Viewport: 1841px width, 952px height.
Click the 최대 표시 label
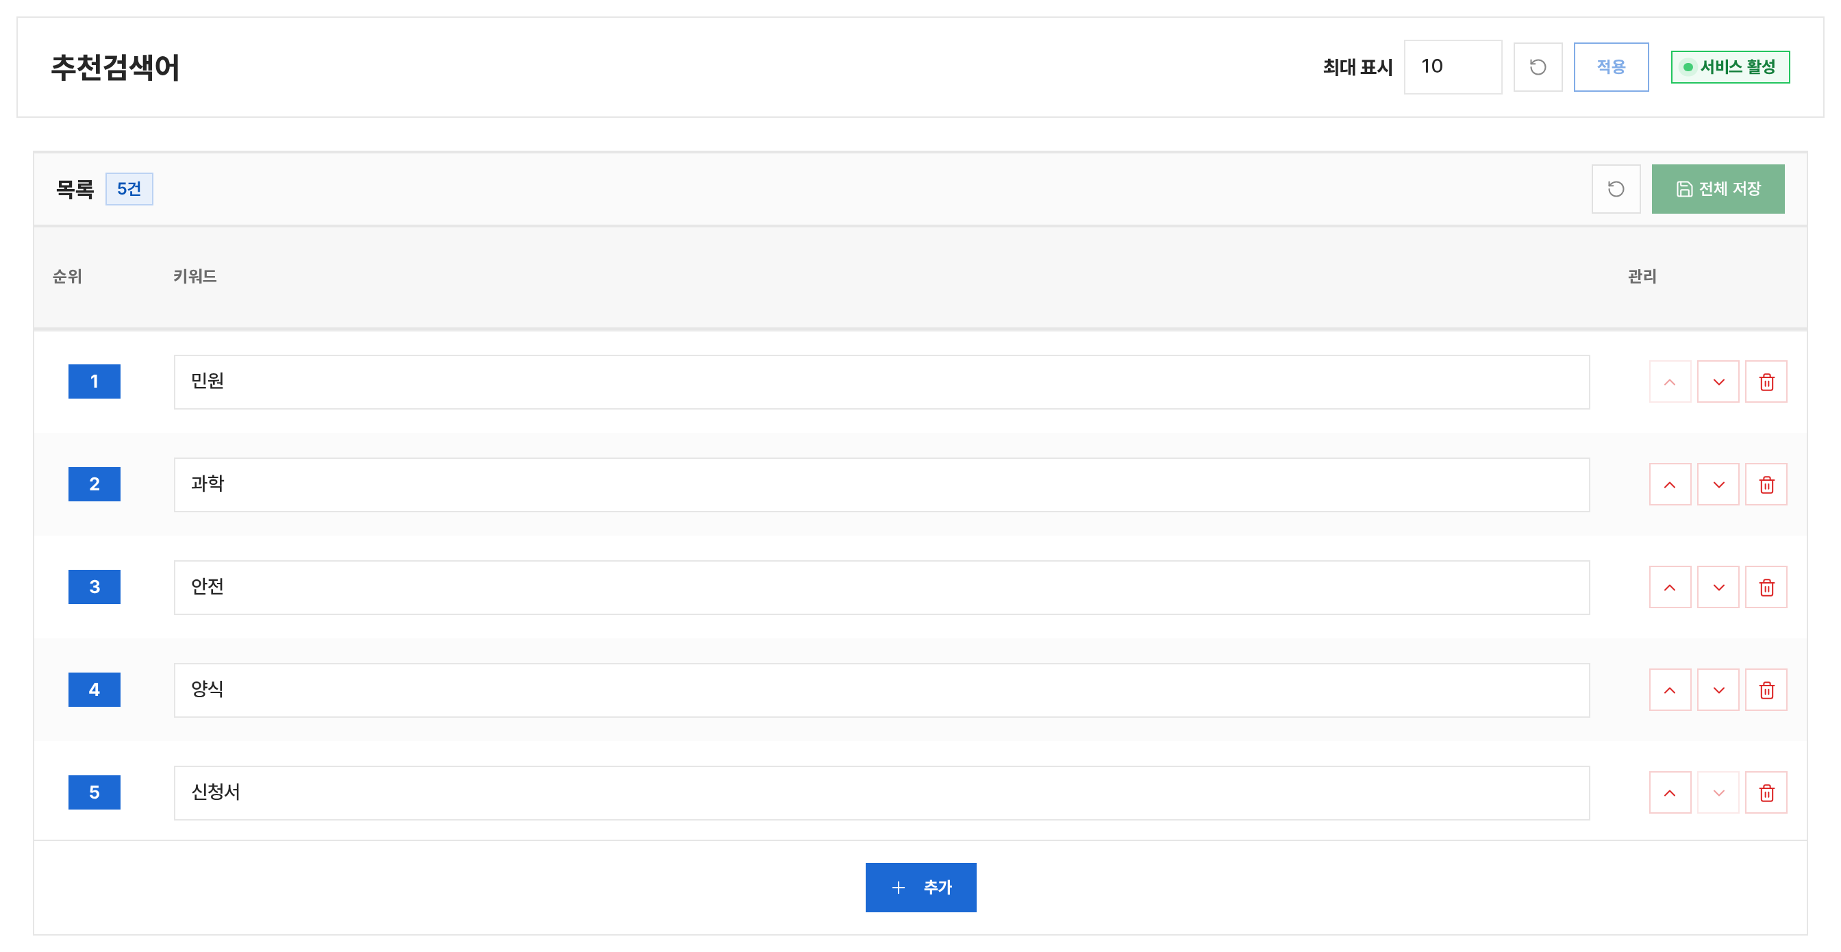(1357, 67)
